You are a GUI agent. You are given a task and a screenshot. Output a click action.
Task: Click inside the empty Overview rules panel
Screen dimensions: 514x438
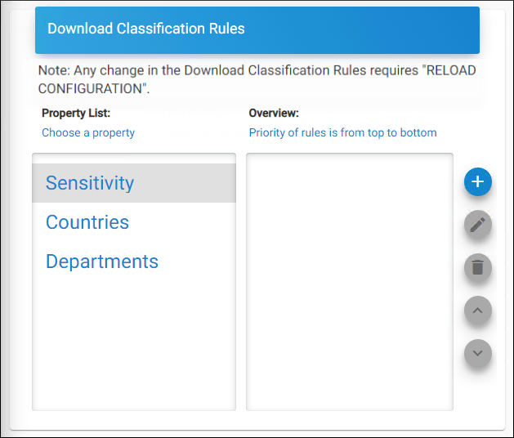coord(349,282)
